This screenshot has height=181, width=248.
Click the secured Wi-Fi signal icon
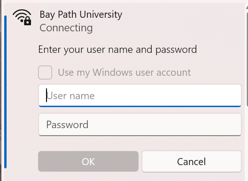pos(22,17)
